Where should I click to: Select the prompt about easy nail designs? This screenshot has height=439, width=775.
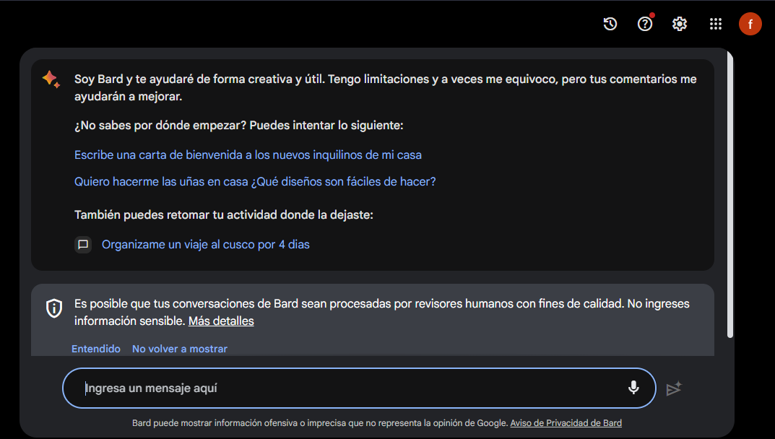(255, 181)
